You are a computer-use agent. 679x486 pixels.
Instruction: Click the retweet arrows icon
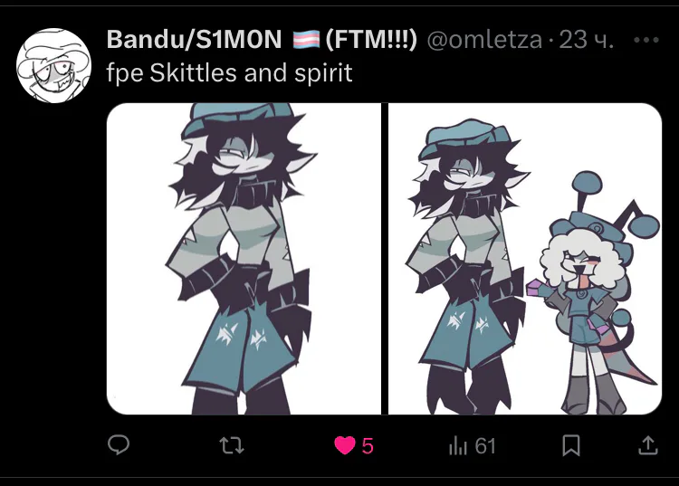(232, 445)
